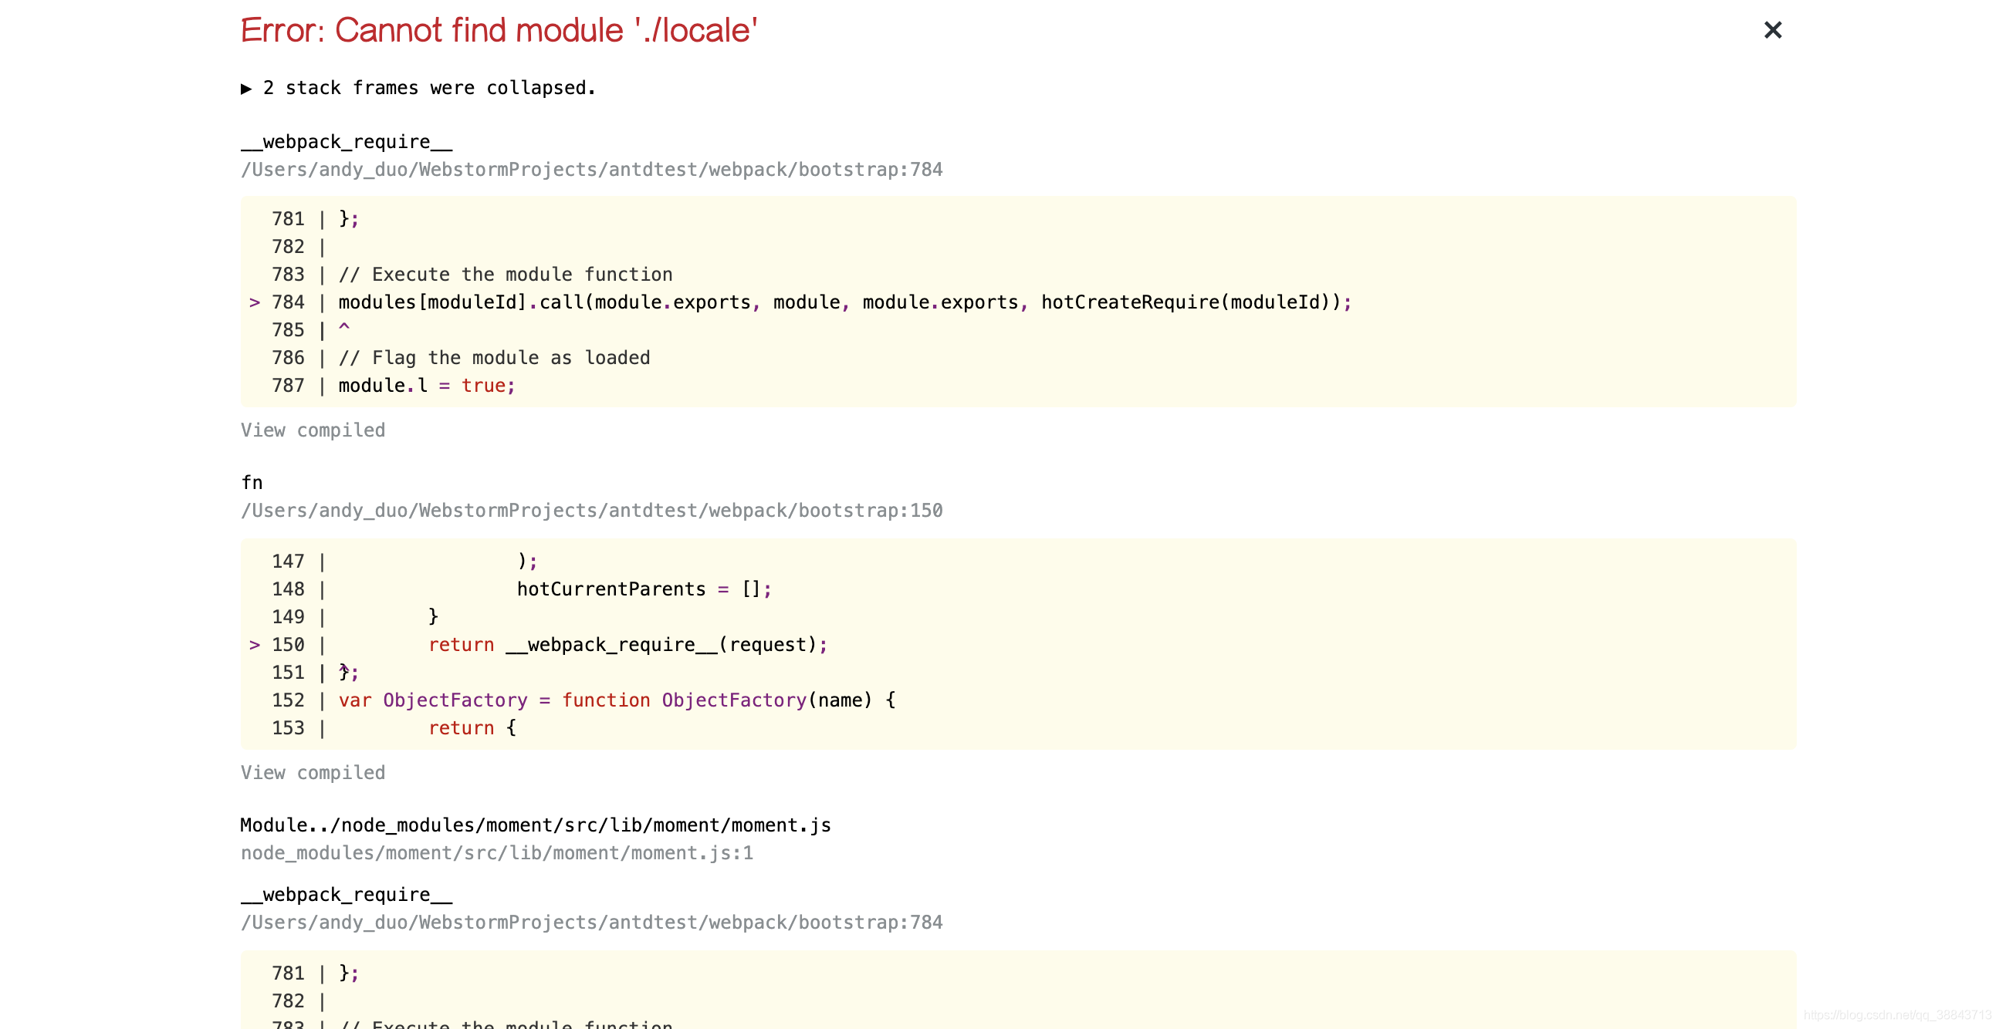This screenshot has height=1029, width=1999.
Task: Click line 152 var ObjectFactory code
Action: [x=616, y=700]
